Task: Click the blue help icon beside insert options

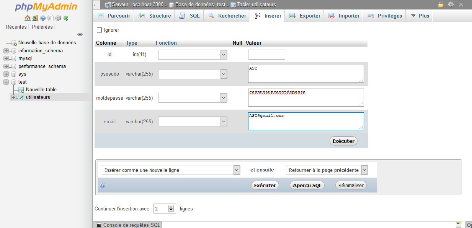Action: point(103,186)
